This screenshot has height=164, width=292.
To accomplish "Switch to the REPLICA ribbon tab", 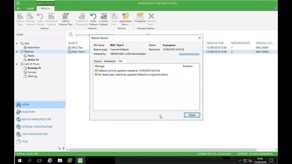I will click(46, 9).
